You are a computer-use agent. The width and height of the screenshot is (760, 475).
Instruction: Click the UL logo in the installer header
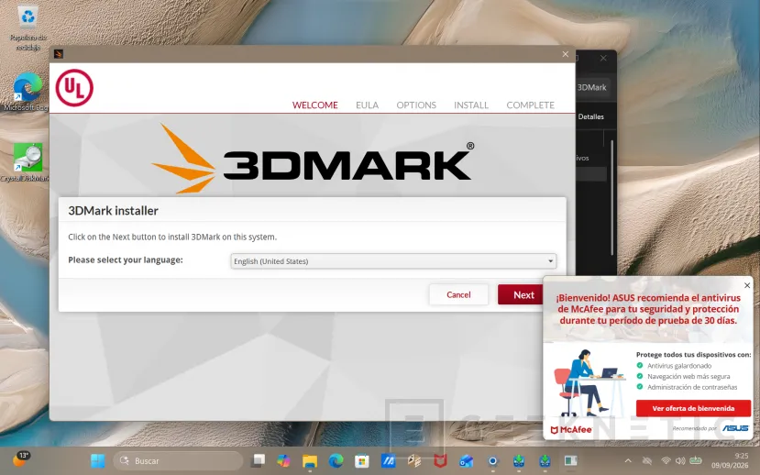click(x=74, y=88)
